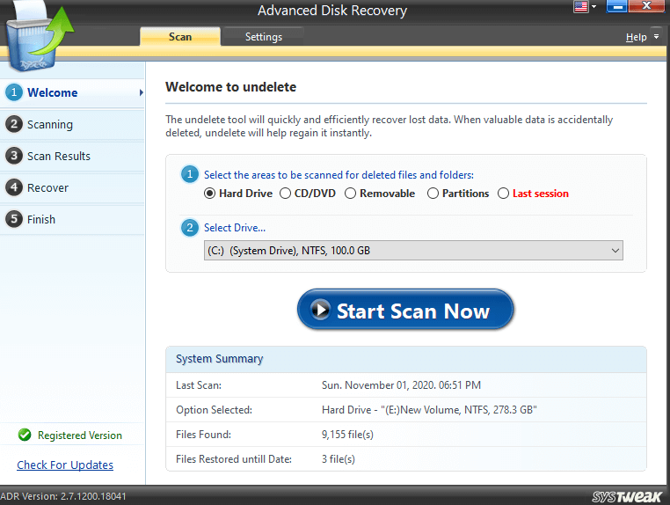Switch to the Settings tab

click(x=264, y=37)
